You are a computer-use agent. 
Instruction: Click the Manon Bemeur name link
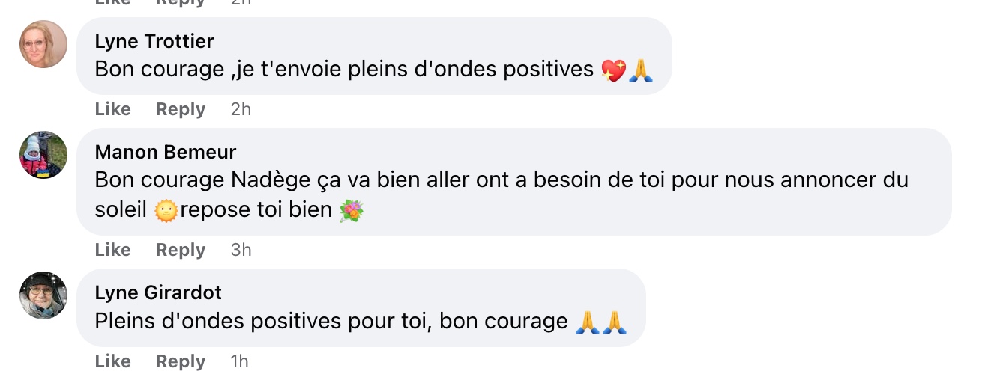pyautogui.click(x=166, y=152)
